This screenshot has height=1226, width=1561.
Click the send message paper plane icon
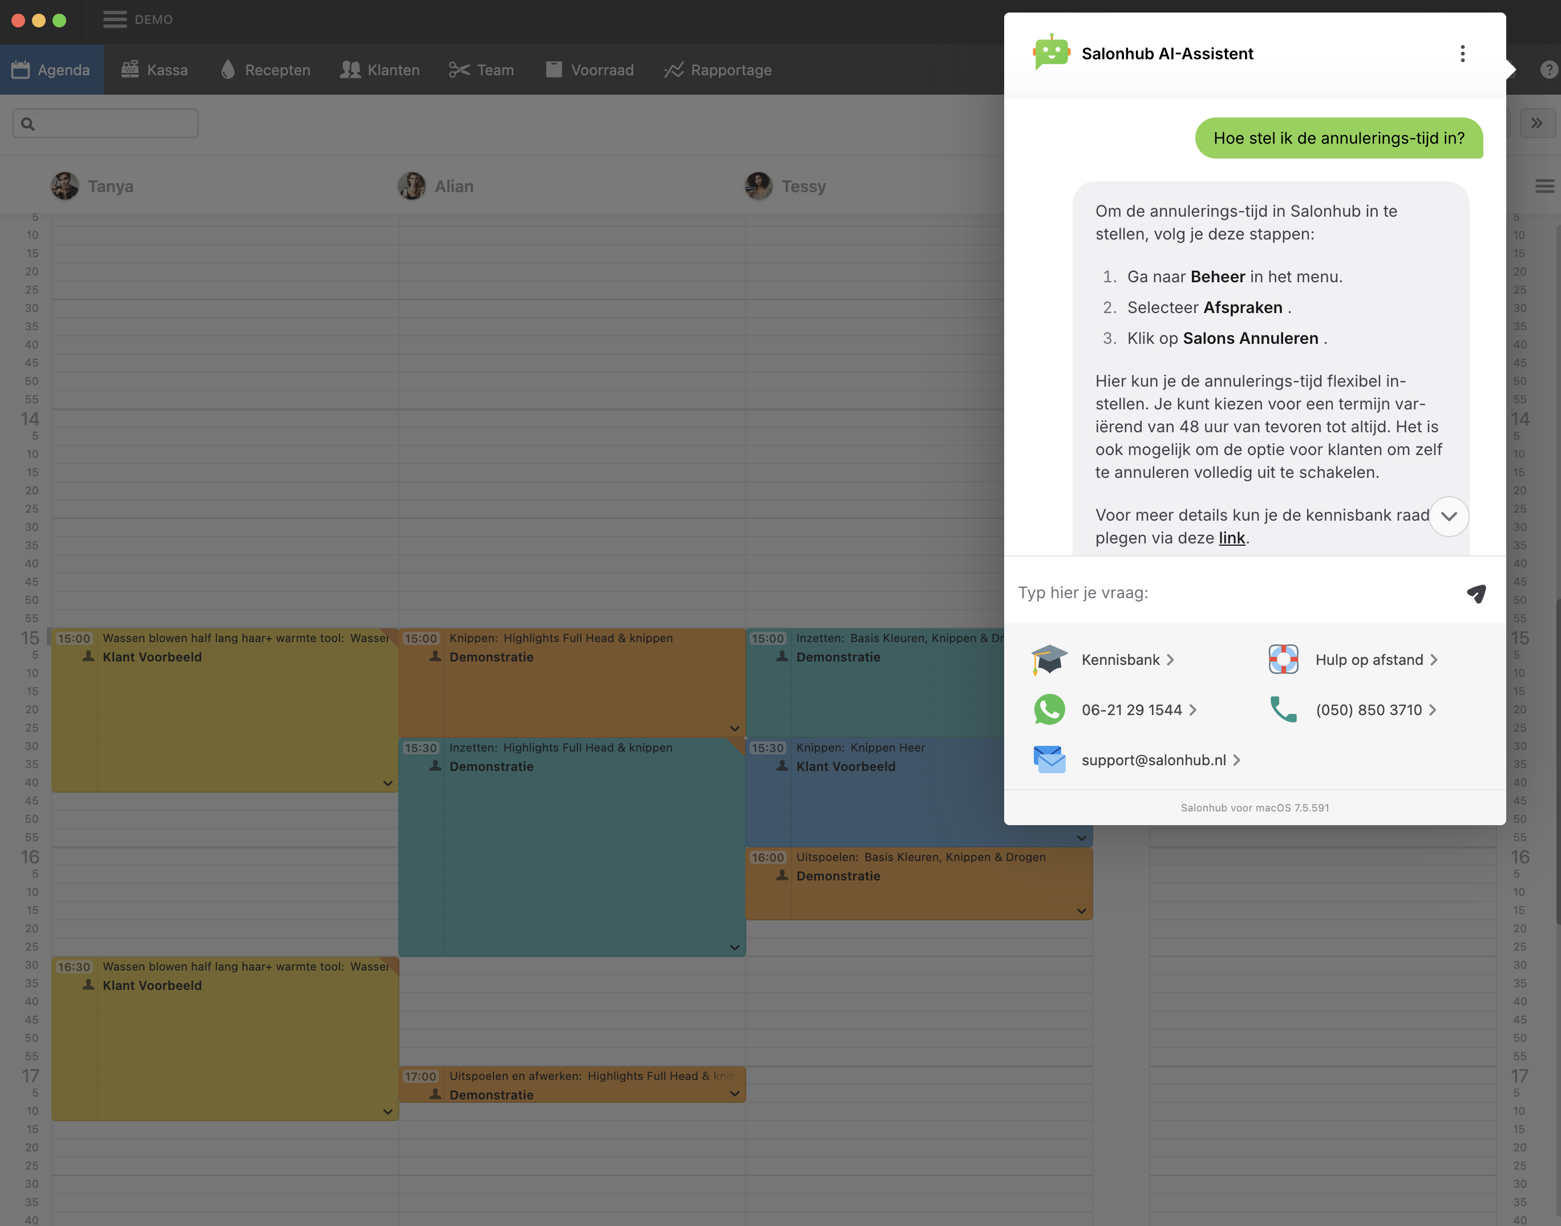click(1476, 594)
